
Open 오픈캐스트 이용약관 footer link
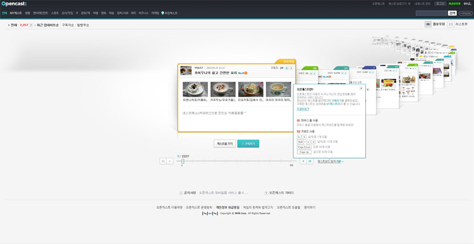pyautogui.click(x=169, y=207)
